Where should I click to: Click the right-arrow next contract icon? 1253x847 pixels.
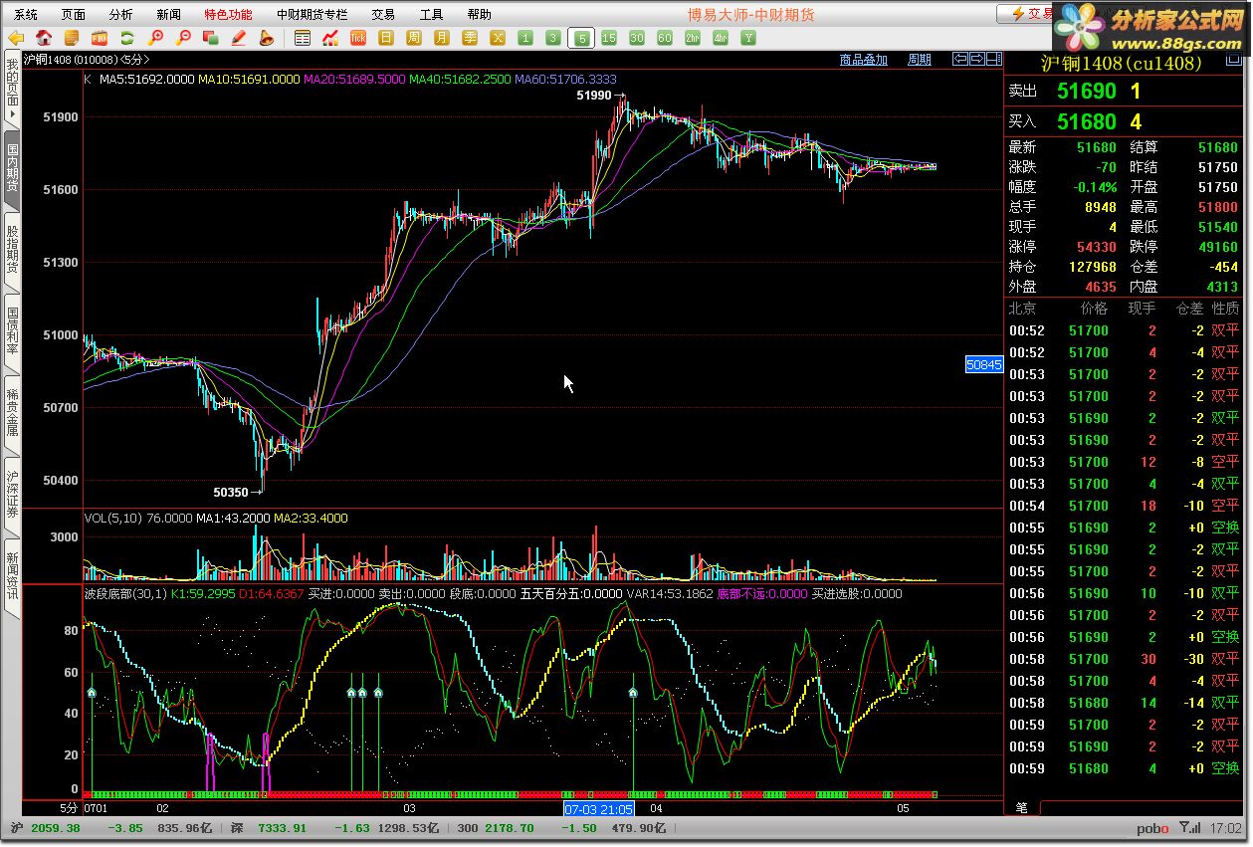click(x=977, y=59)
